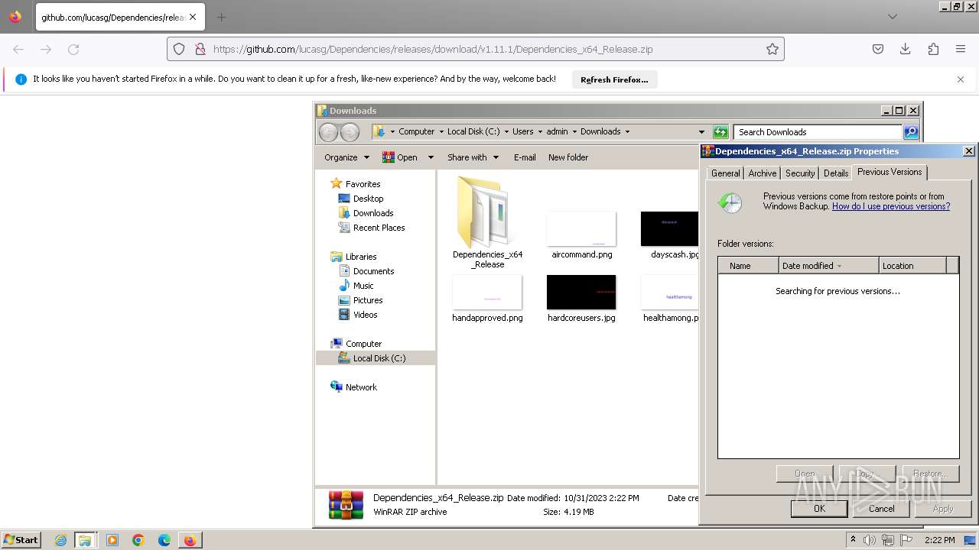Open a new Firefox tab with plus
This screenshot has height=550, width=979.
221,17
